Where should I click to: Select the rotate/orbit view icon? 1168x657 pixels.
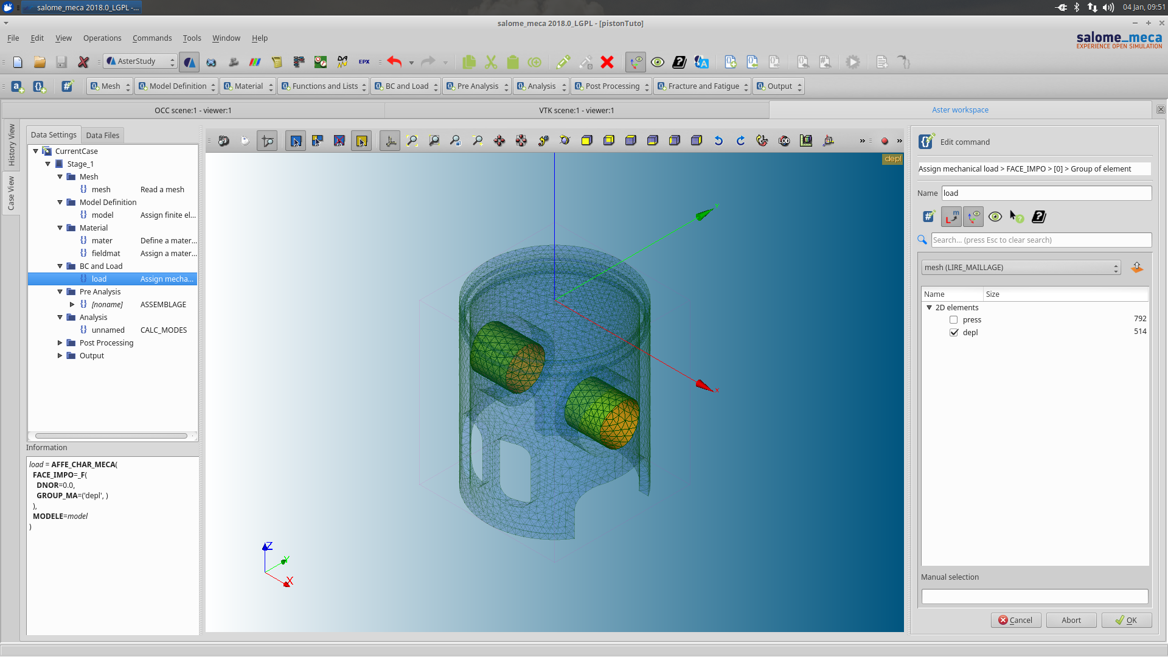pyautogui.click(x=564, y=141)
